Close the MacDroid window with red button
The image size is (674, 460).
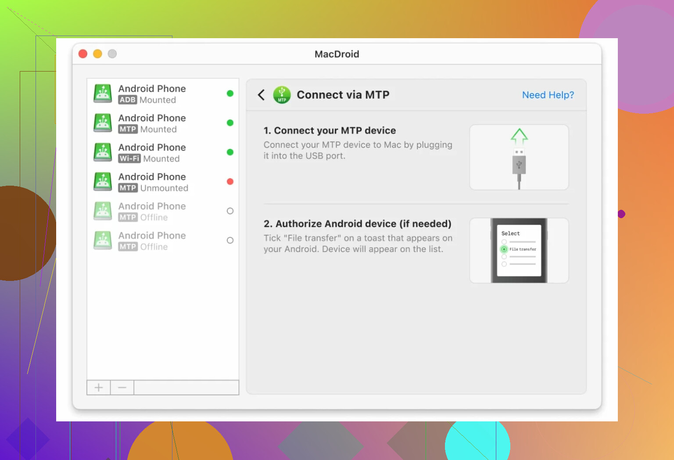[83, 54]
